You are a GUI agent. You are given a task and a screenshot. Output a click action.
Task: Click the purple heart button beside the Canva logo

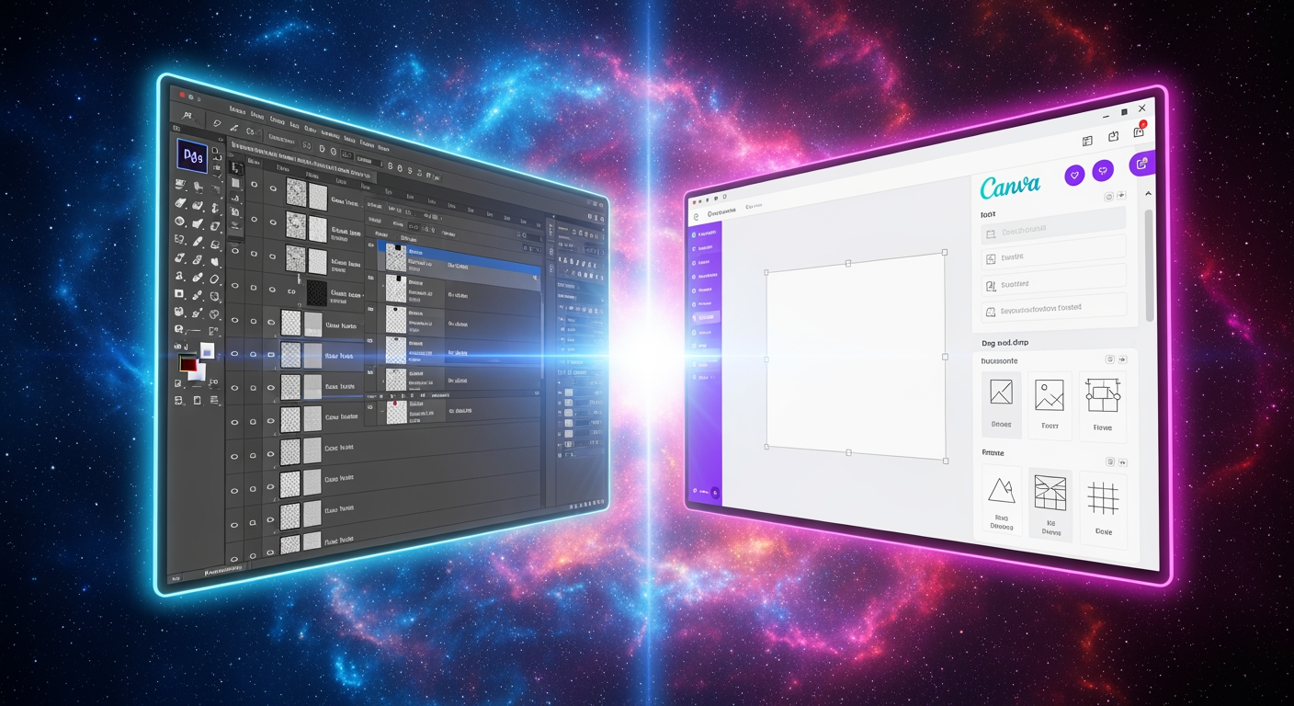[x=1073, y=174]
